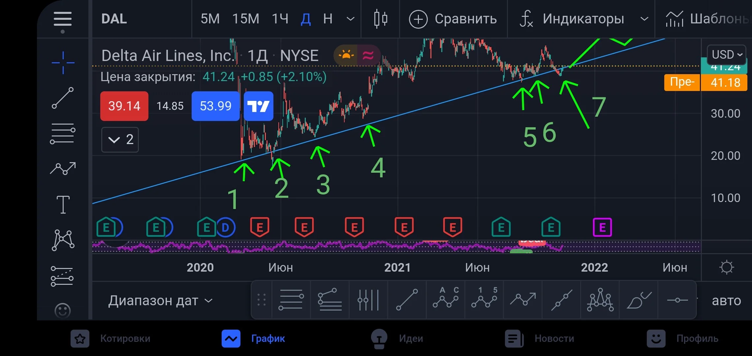This screenshot has width=752, height=356.
Task: Choose the horizontal line tool in favorites toolbar
Action: point(677,300)
